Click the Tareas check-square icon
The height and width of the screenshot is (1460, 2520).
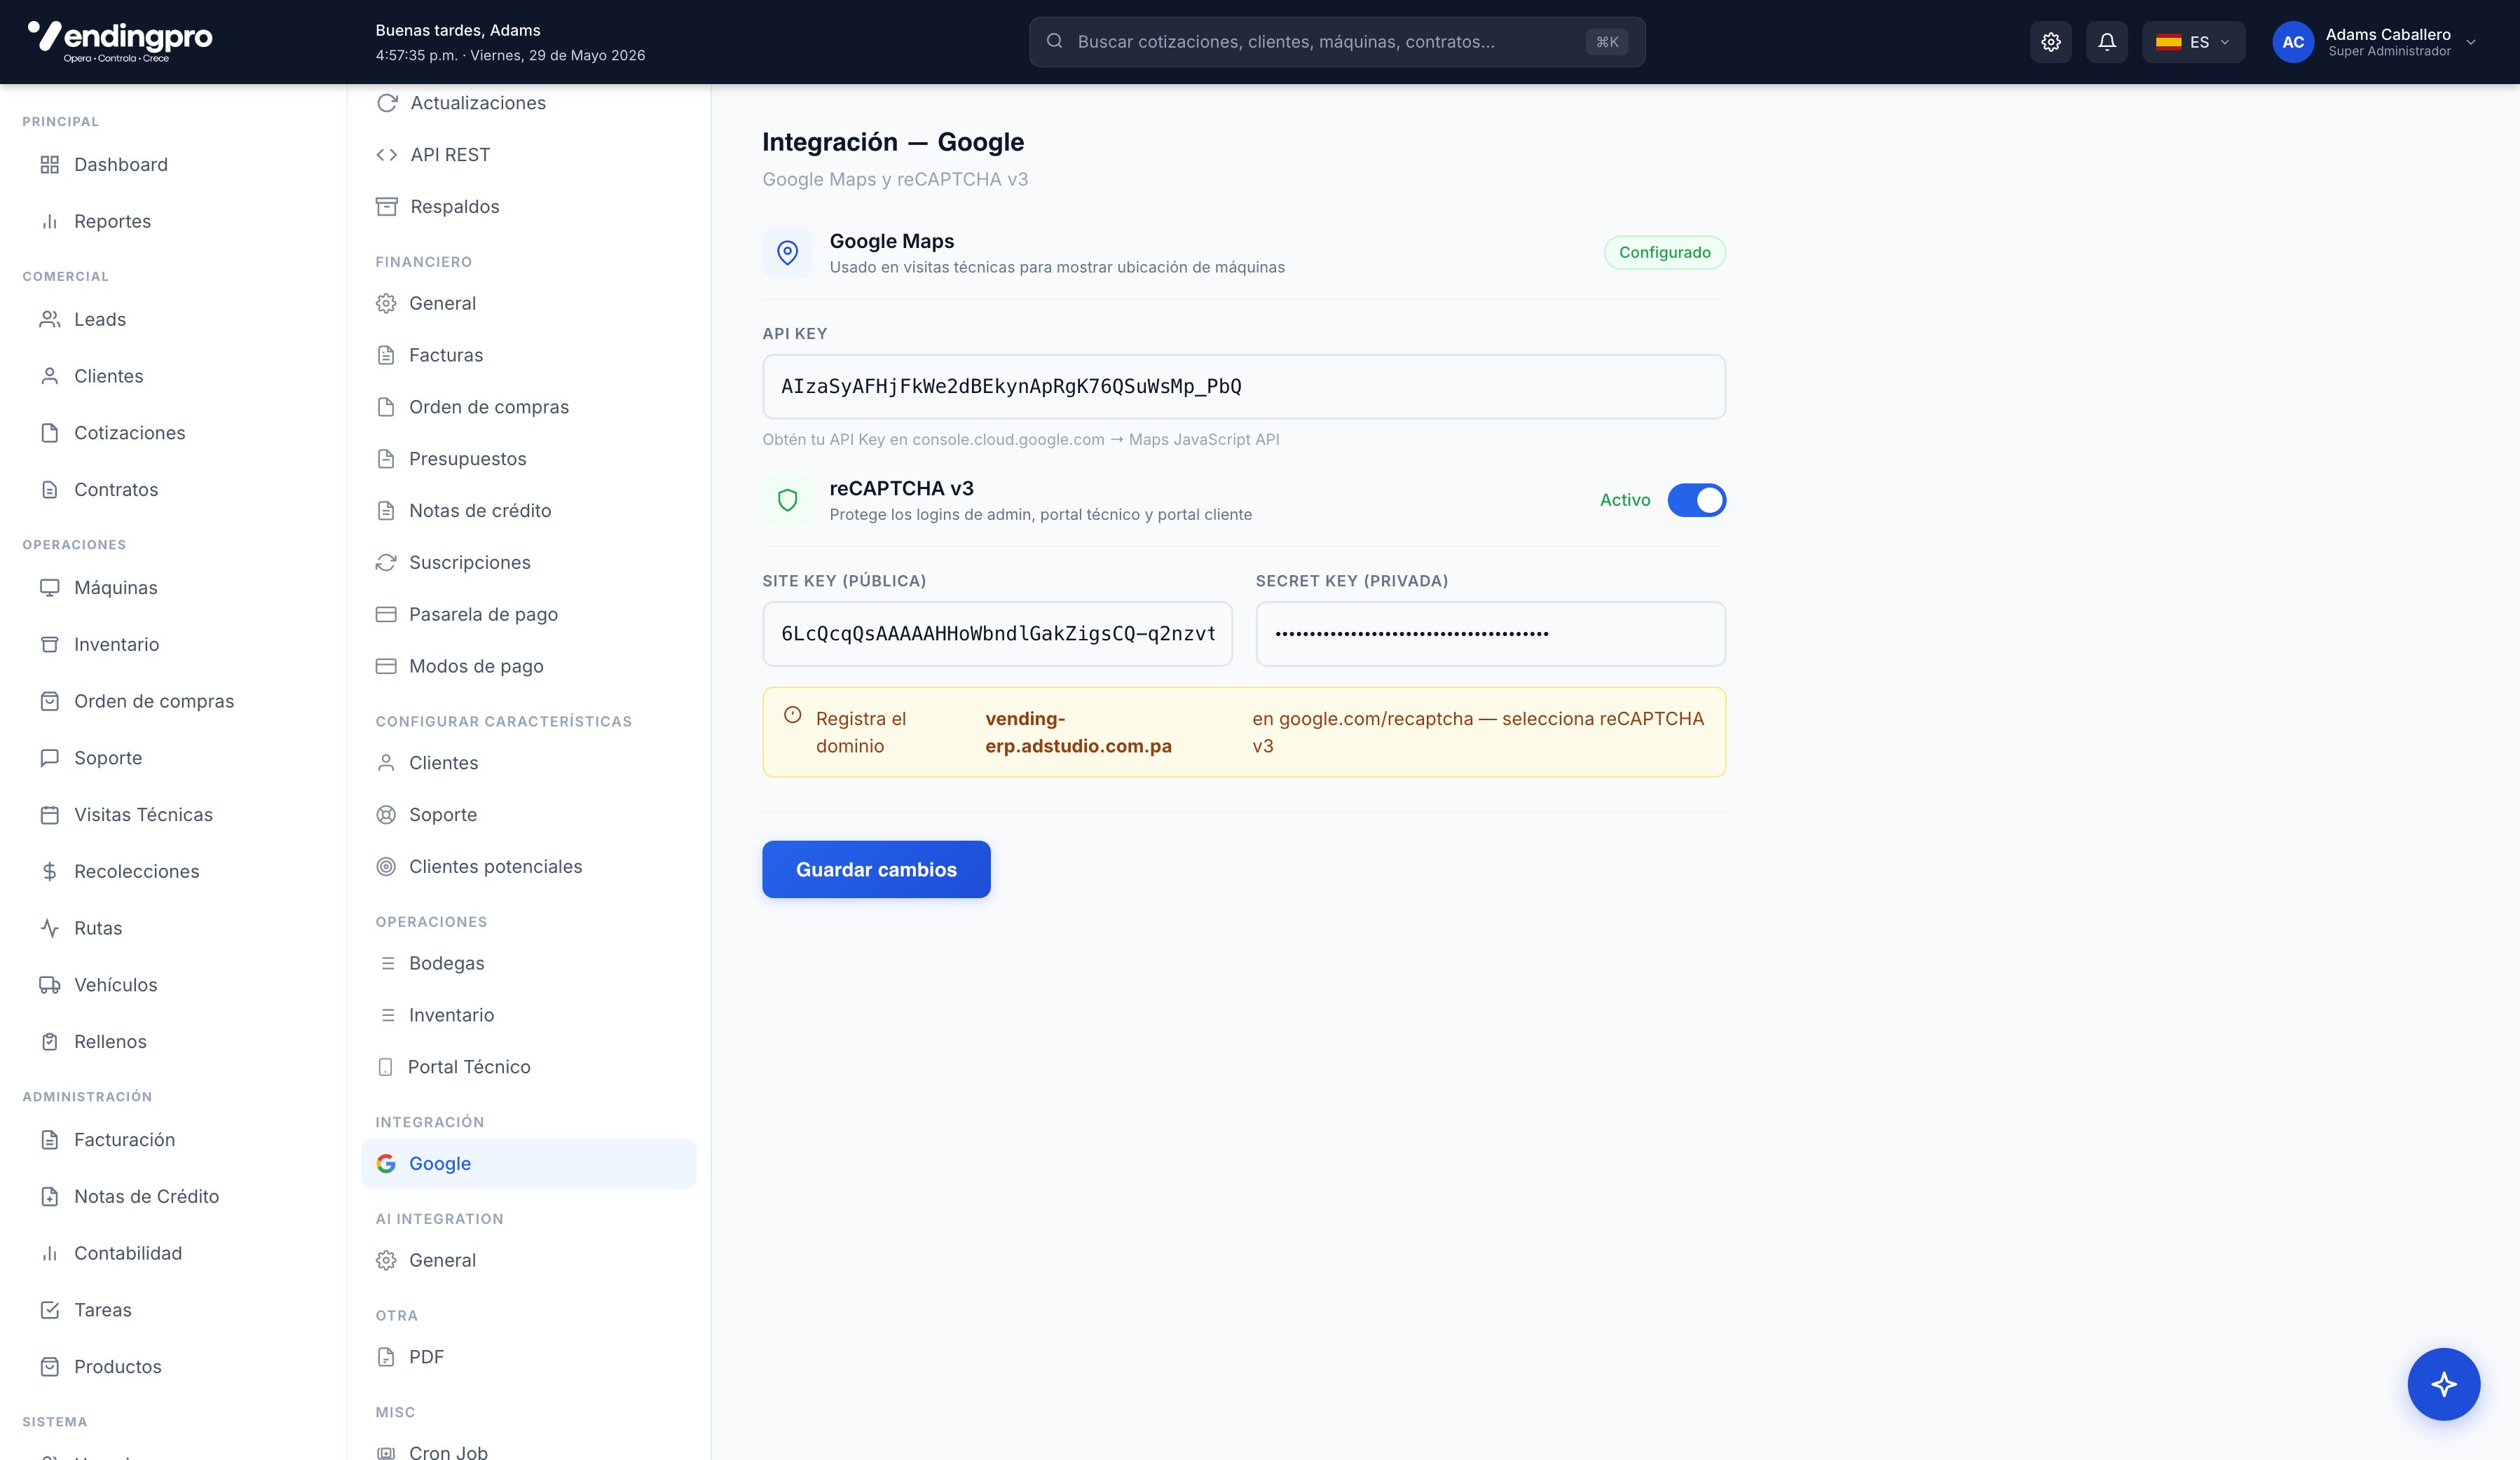[x=49, y=1310]
